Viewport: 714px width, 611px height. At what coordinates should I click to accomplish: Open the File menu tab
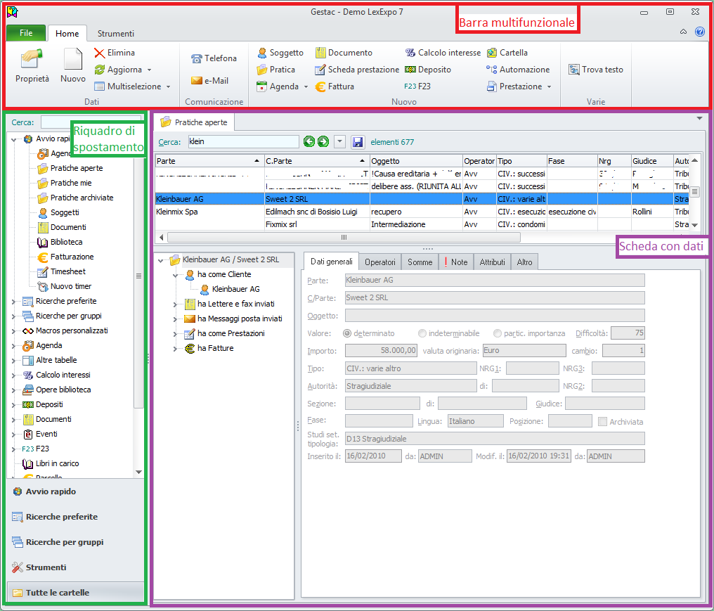26,33
